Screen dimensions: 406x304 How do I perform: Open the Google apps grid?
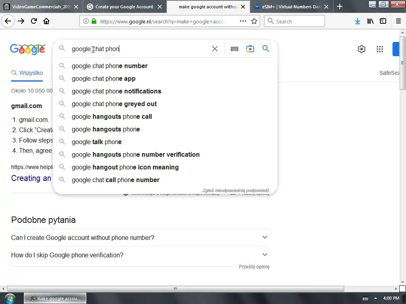379,49
